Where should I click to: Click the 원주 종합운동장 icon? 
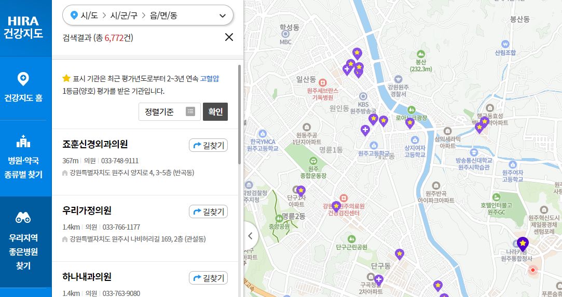313,161
